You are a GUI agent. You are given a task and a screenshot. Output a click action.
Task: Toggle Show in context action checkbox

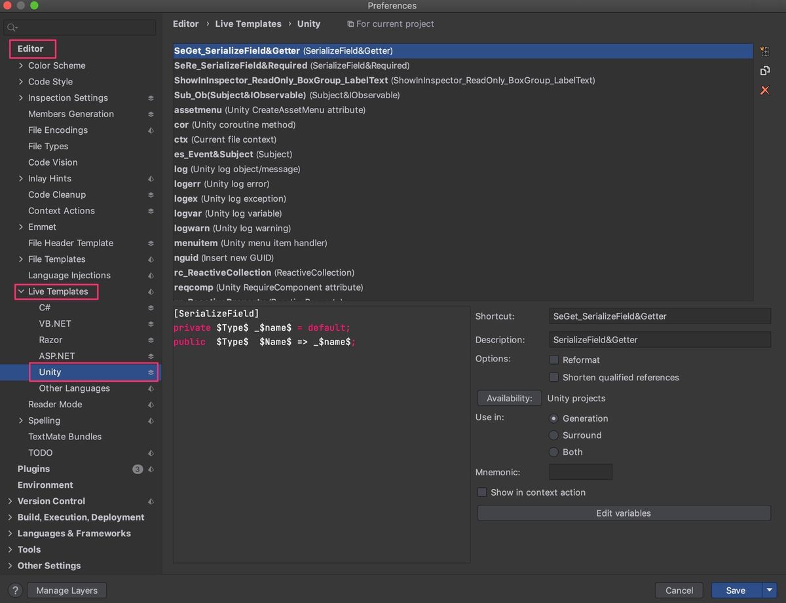(482, 492)
